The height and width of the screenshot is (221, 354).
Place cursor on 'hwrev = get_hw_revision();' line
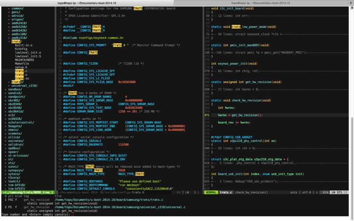(240, 115)
